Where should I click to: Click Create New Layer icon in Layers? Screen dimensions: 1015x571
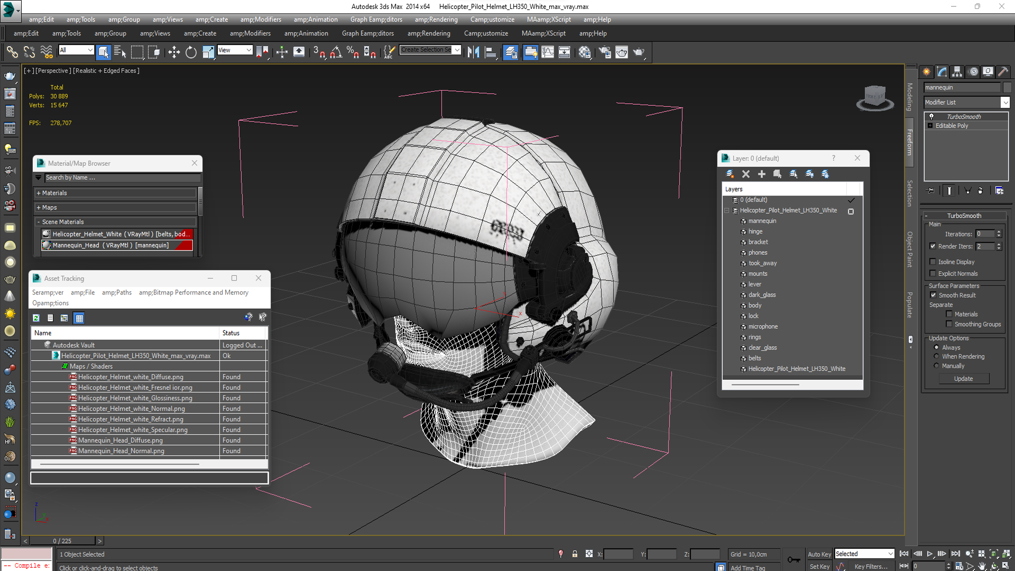coord(730,174)
